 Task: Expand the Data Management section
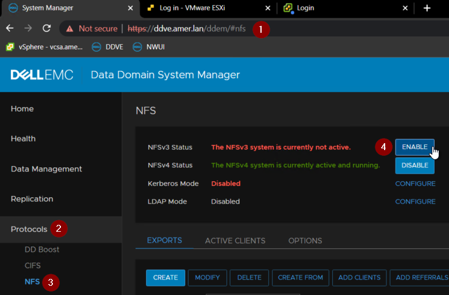[x=47, y=169]
